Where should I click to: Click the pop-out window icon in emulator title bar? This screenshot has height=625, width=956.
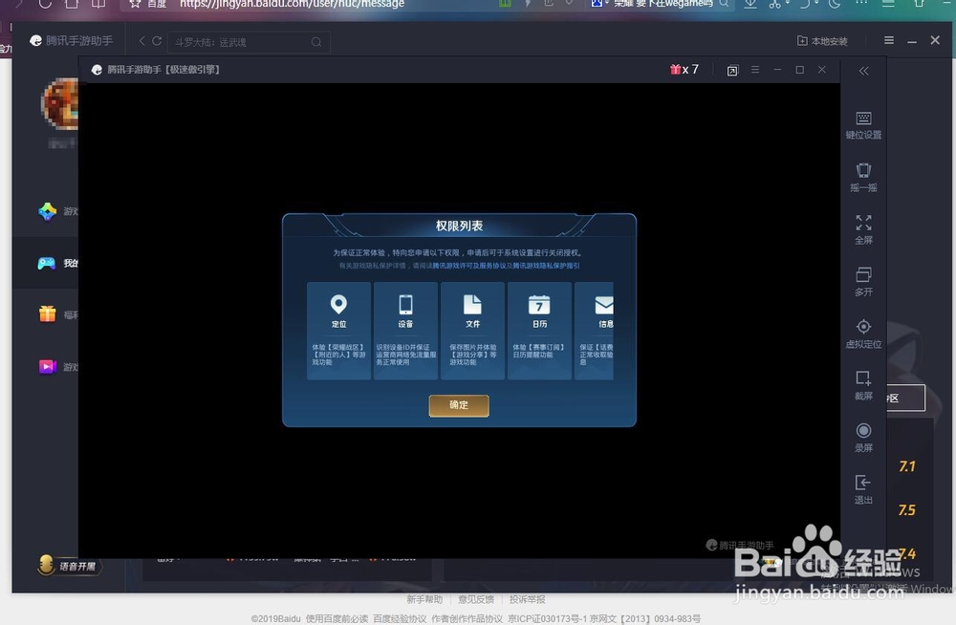(x=732, y=70)
